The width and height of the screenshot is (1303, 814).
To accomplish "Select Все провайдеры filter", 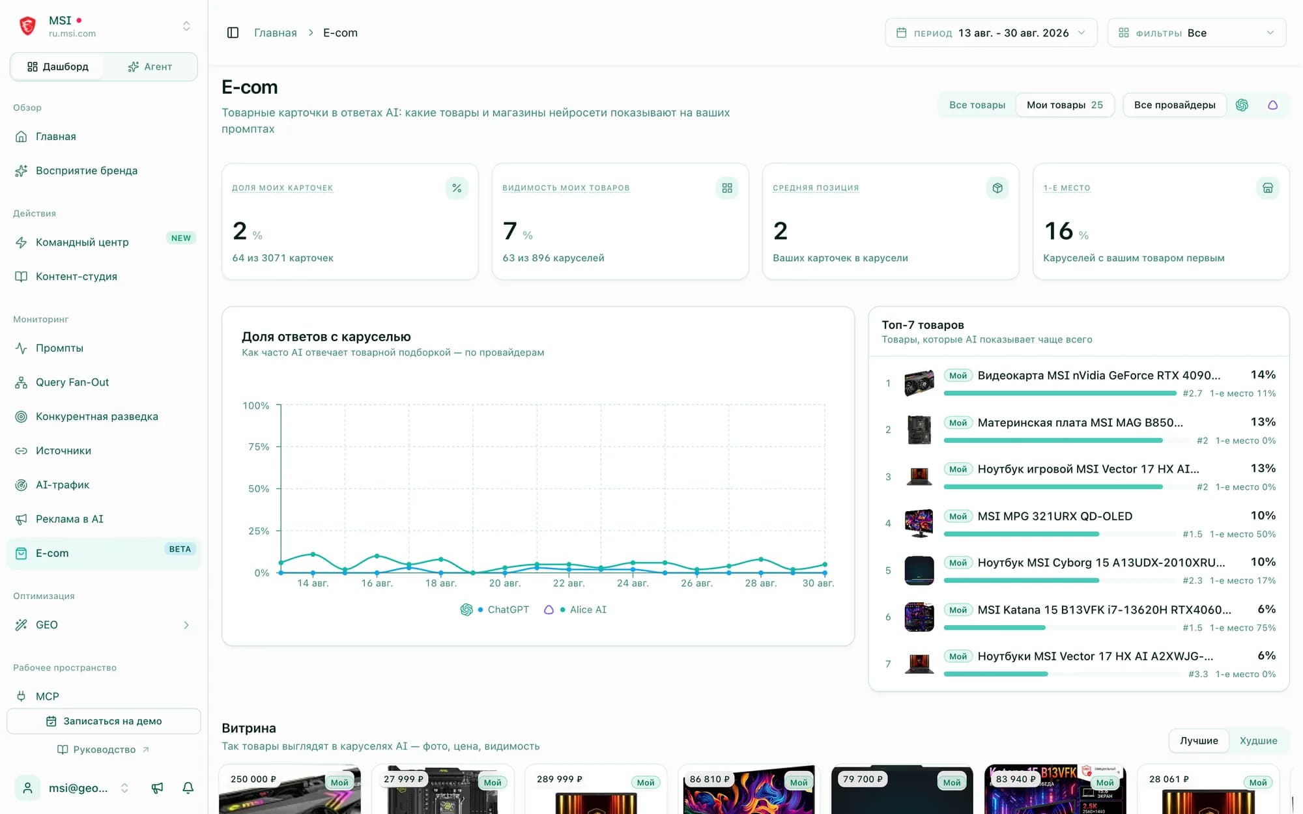I will pyautogui.click(x=1175, y=105).
